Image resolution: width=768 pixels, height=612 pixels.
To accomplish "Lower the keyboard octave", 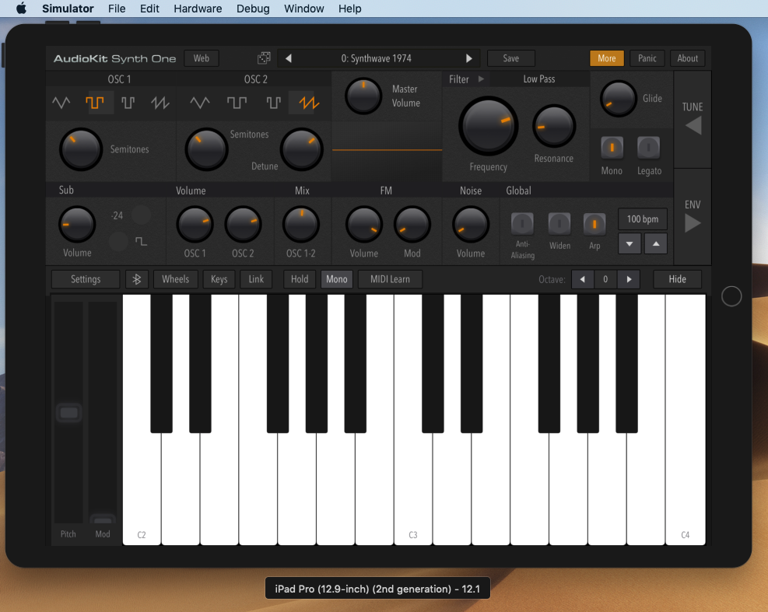I will pos(582,279).
